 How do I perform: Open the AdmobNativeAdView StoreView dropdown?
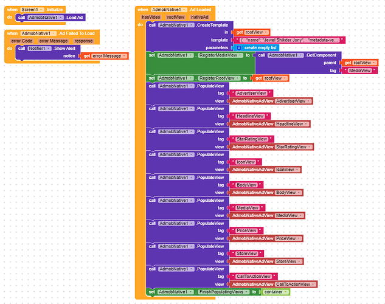(x=289, y=261)
